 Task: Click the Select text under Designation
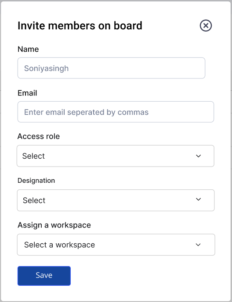tap(34, 200)
